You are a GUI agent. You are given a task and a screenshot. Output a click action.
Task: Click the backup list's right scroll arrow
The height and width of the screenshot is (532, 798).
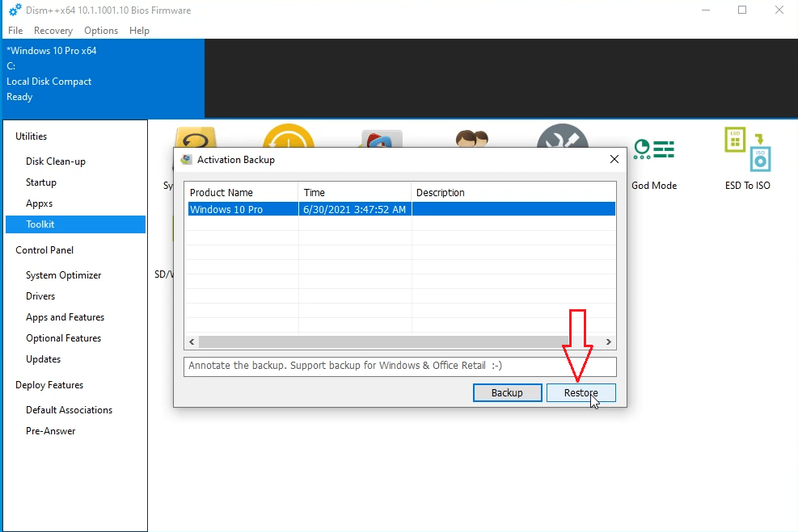click(609, 342)
